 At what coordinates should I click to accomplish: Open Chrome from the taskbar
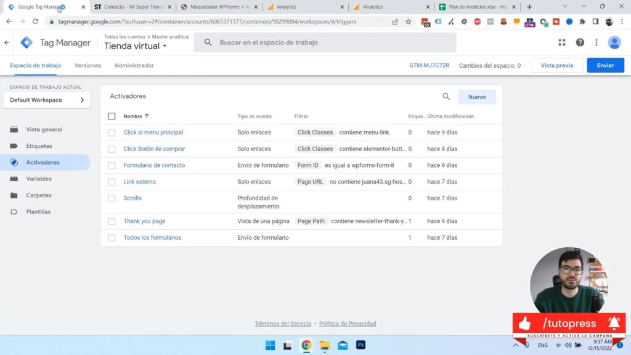306,345
